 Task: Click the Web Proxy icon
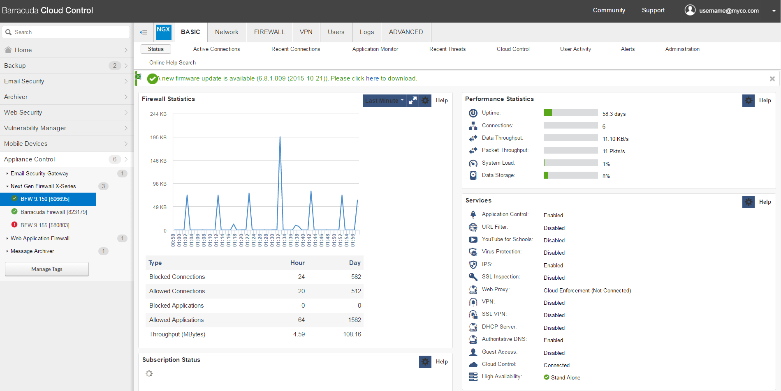(473, 290)
